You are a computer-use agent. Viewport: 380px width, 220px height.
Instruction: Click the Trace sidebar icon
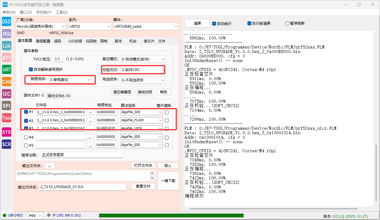click(x=7, y=118)
